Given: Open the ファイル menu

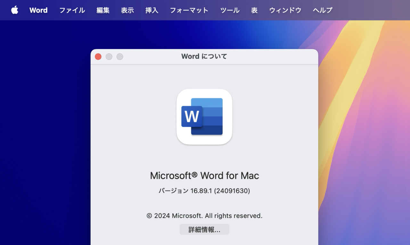Looking at the screenshot, I should pyautogui.click(x=72, y=10).
